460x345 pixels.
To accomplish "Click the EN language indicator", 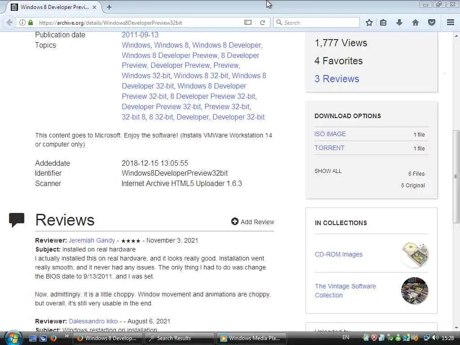I will (345, 337).
